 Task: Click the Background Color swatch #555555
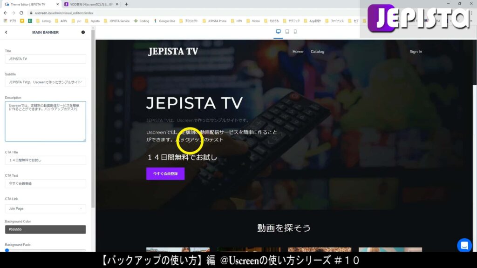(45, 229)
